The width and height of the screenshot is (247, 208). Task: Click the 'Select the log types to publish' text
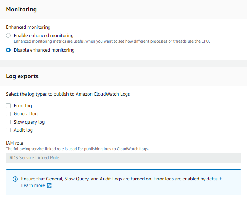tap(68, 94)
